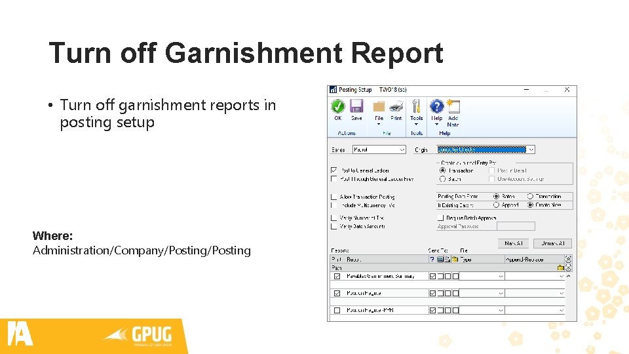The height and width of the screenshot is (354, 629).
Task: Check Post to General Ledger
Action: [334, 170]
